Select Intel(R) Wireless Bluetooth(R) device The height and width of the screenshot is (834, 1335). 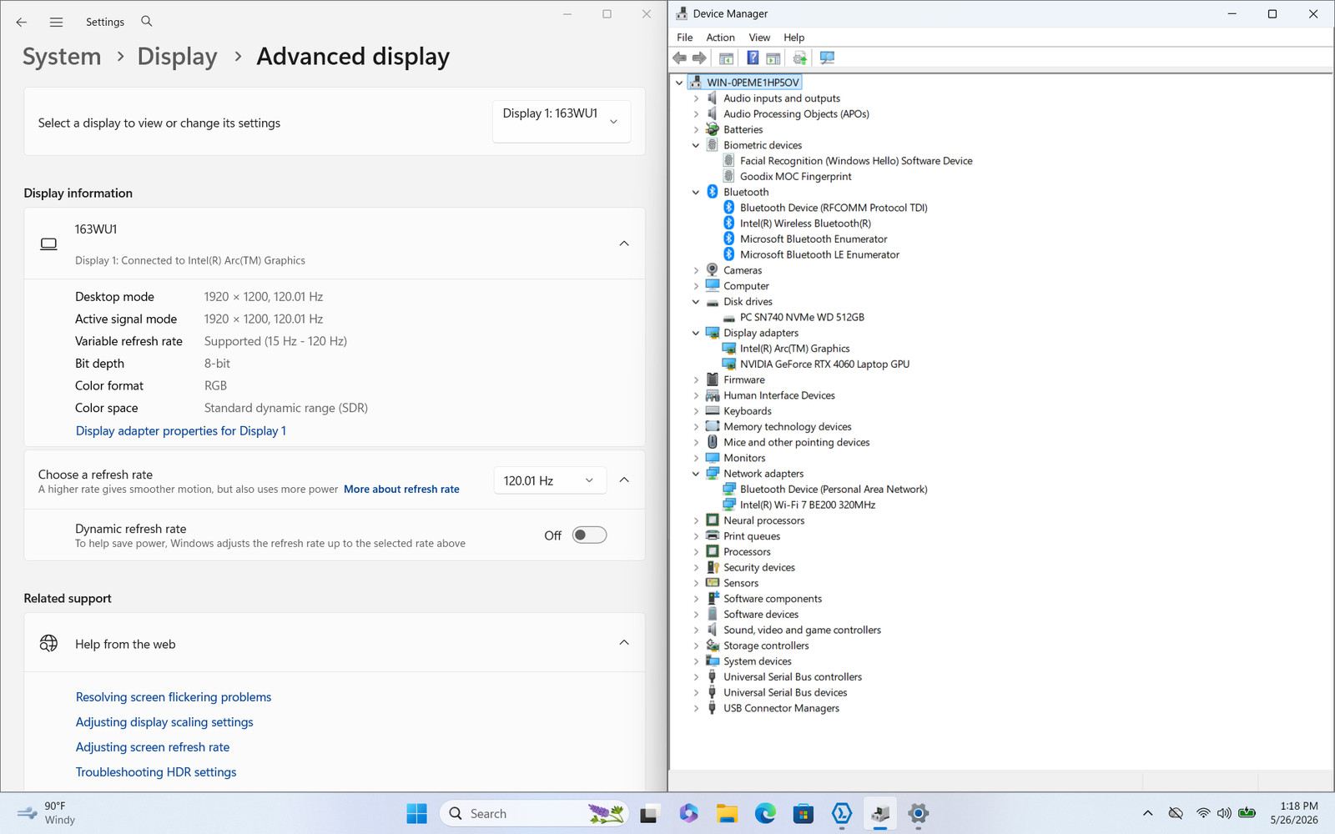pos(805,224)
